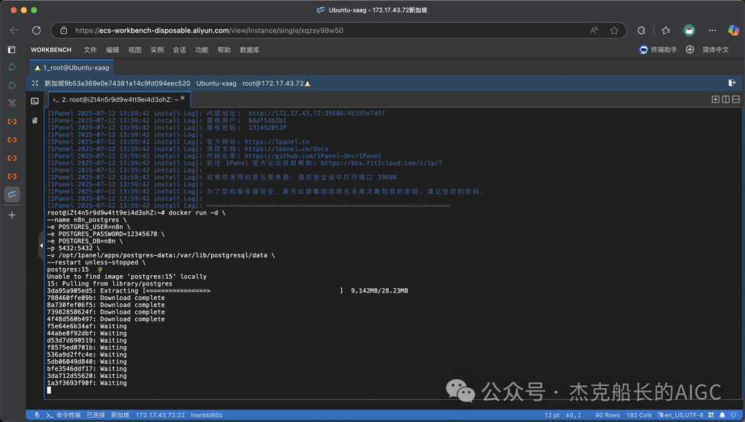Click 172.17.43.72:22 in status bar
The image size is (745, 422).
coord(160,415)
